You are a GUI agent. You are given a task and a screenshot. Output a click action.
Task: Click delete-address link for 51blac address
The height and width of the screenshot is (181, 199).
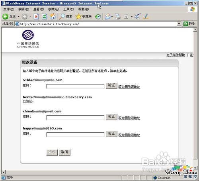[x=129, y=87]
